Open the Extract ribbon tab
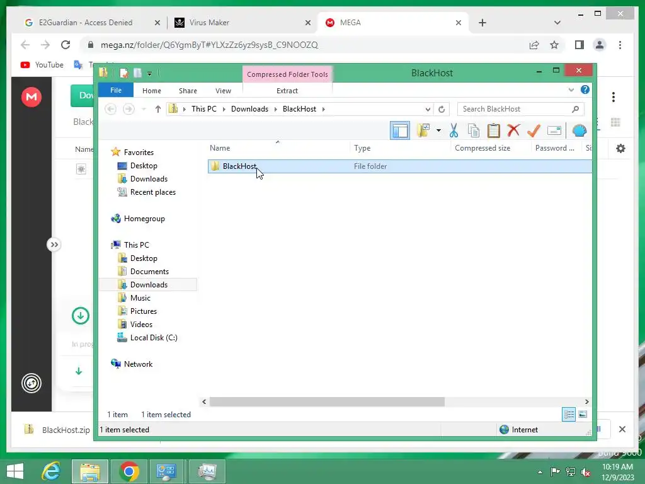This screenshot has height=484, width=645. [287, 91]
